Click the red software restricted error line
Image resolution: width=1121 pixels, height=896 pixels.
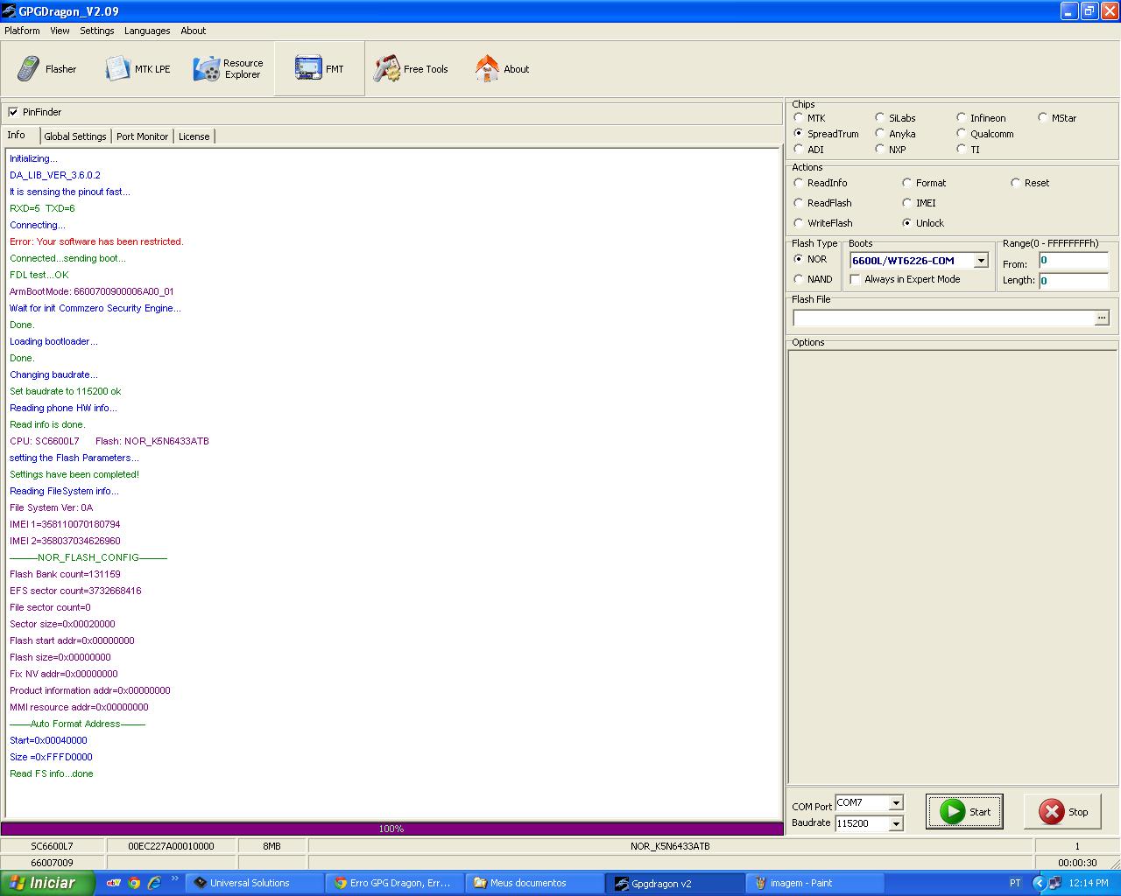pyautogui.click(x=96, y=241)
